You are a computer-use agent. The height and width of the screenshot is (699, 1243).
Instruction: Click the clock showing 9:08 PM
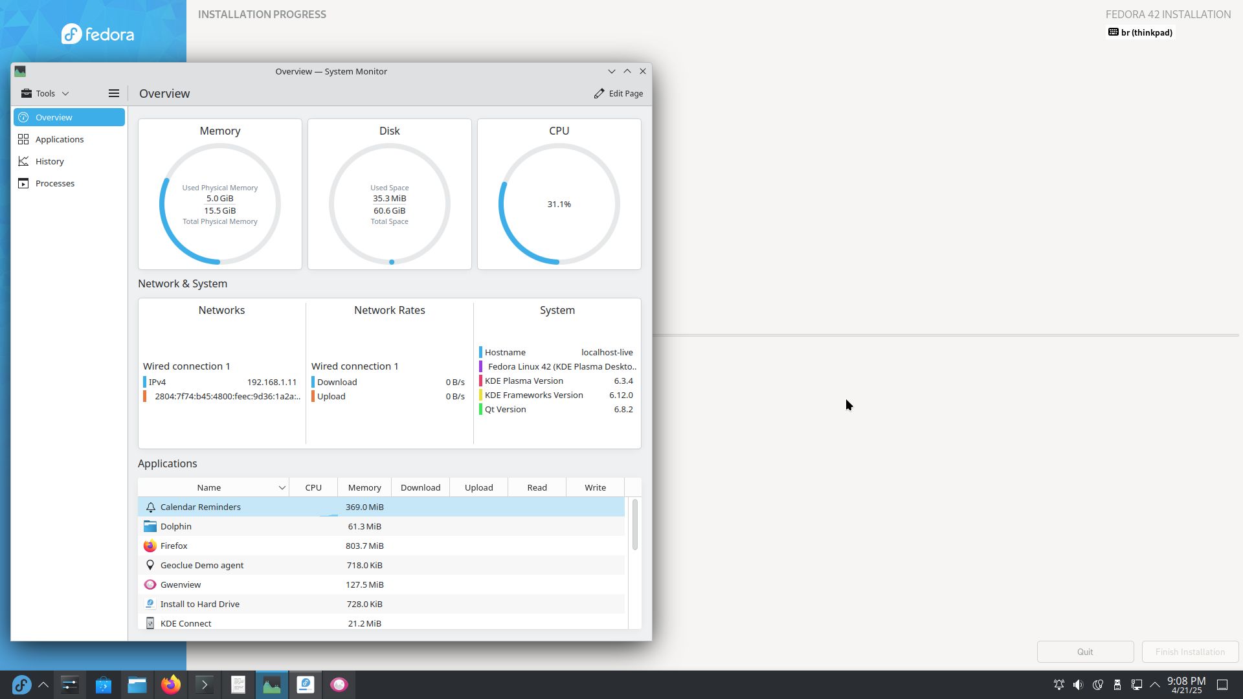tap(1186, 685)
